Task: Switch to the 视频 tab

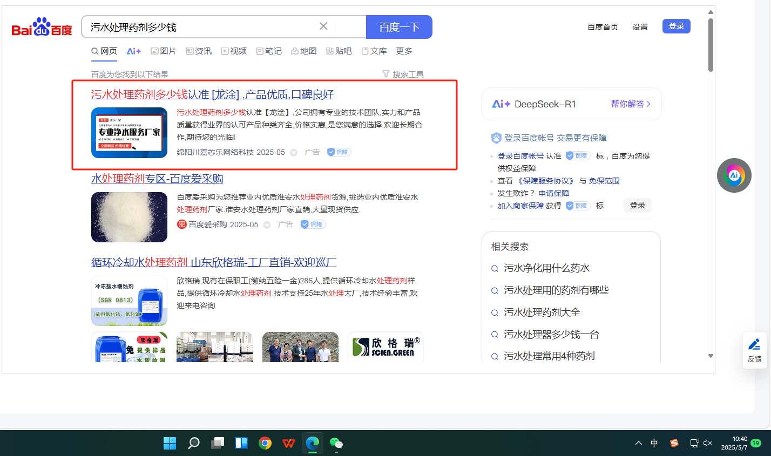Action: [234, 51]
